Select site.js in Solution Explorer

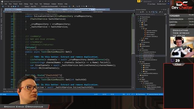(x=146, y=38)
